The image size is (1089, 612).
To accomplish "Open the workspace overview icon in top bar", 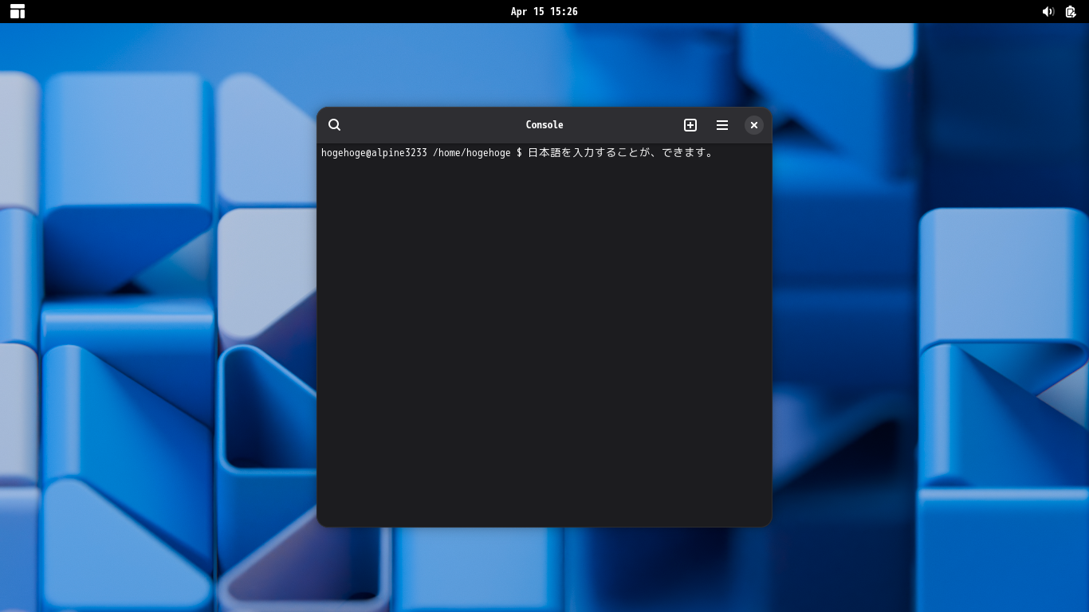I will click(x=18, y=11).
